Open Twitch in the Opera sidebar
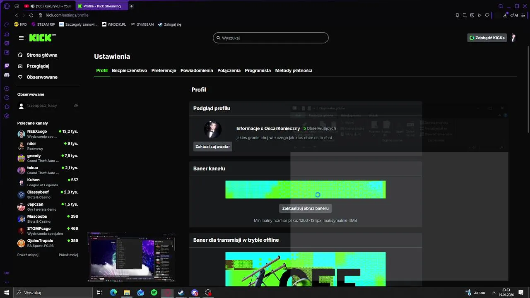The width and height of the screenshot is (530, 298). click(x=7, y=66)
